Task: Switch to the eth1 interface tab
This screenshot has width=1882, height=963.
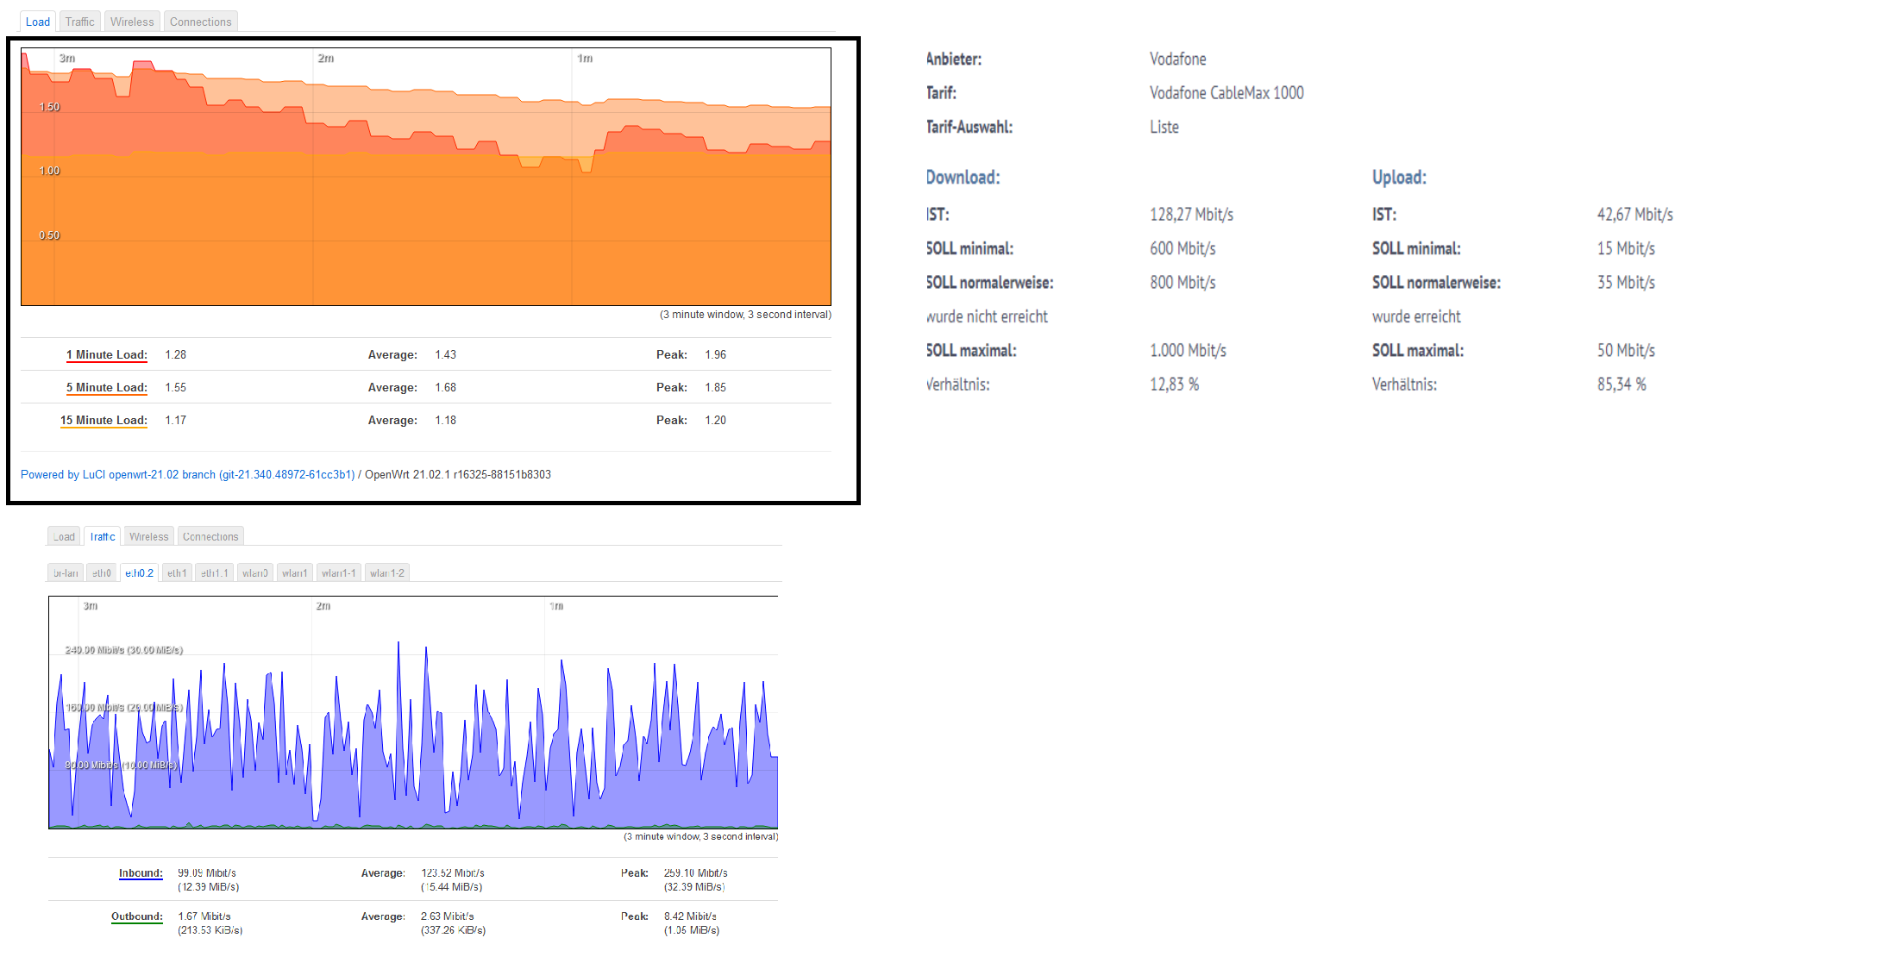Action: coord(177,572)
